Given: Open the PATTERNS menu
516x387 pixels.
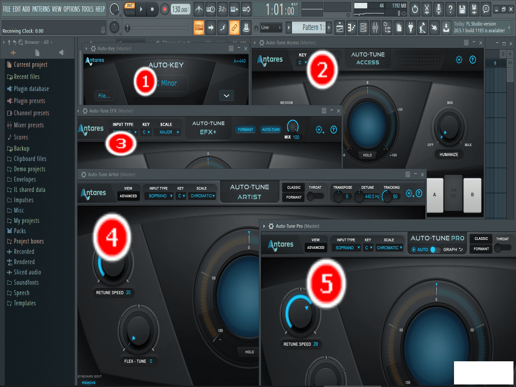Looking at the screenshot, I should point(41,9).
